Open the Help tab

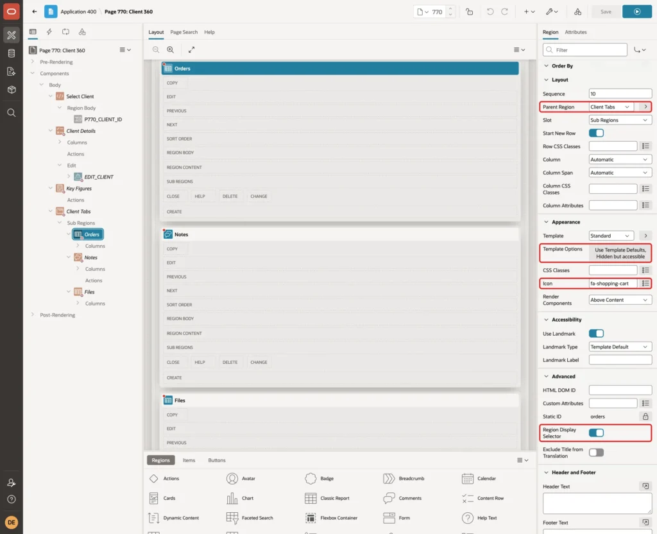click(x=210, y=32)
